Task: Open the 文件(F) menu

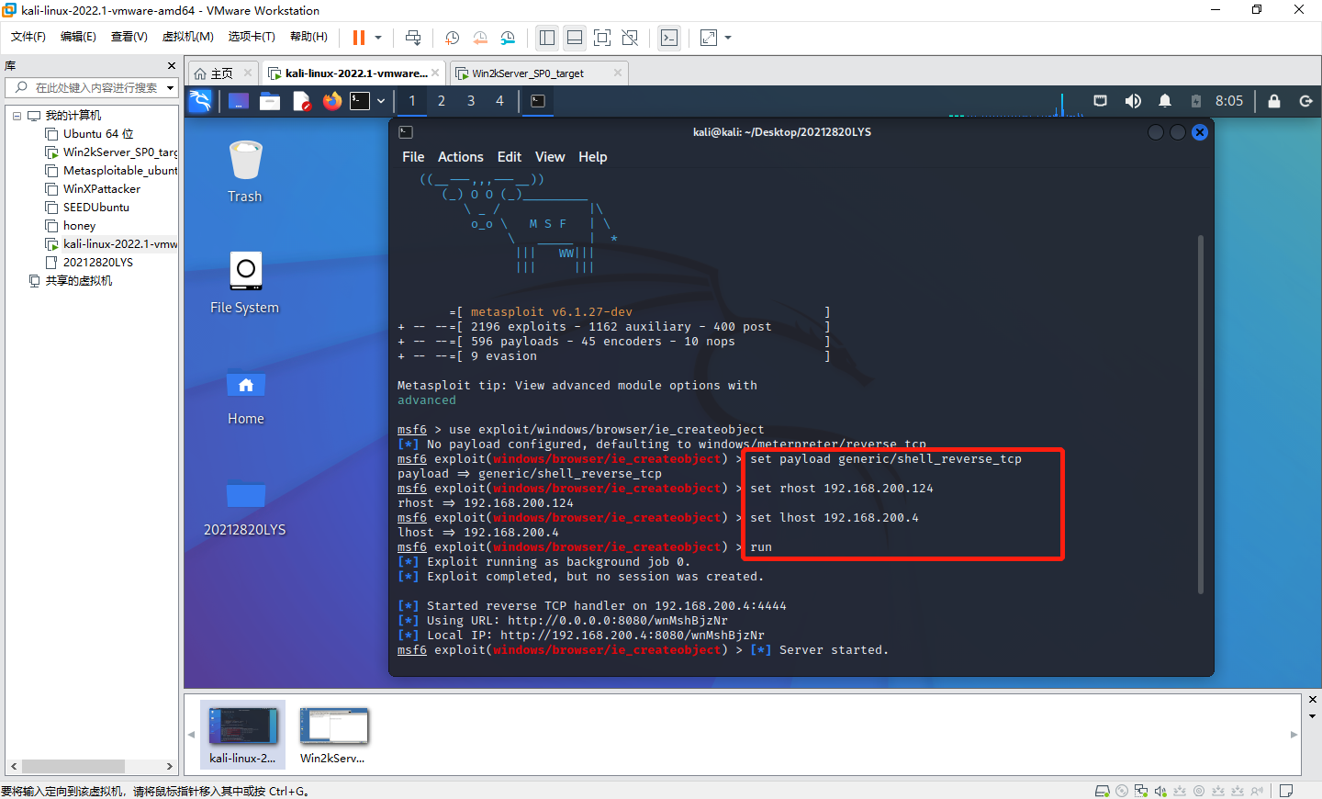Action: click(28, 37)
